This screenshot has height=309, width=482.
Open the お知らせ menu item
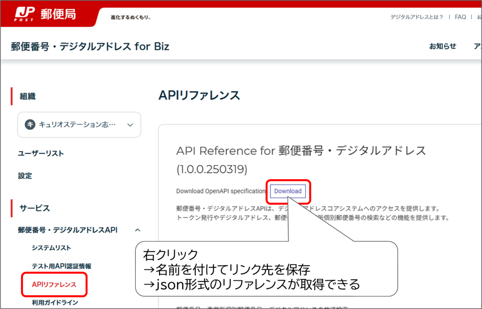(442, 46)
